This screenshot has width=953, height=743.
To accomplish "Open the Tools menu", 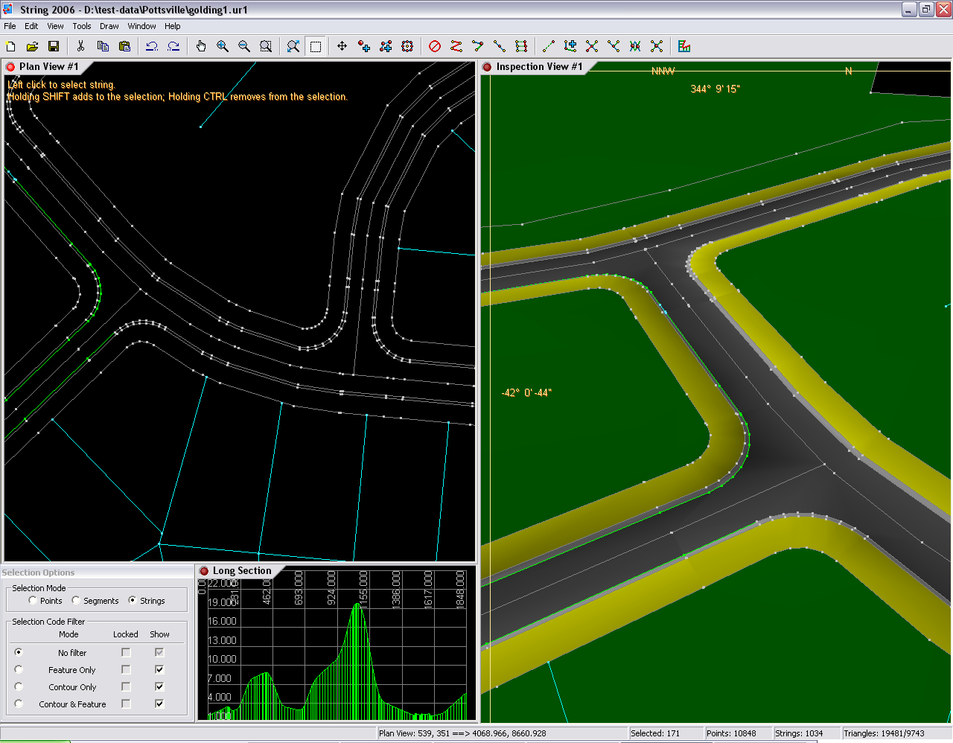I will (x=82, y=26).
